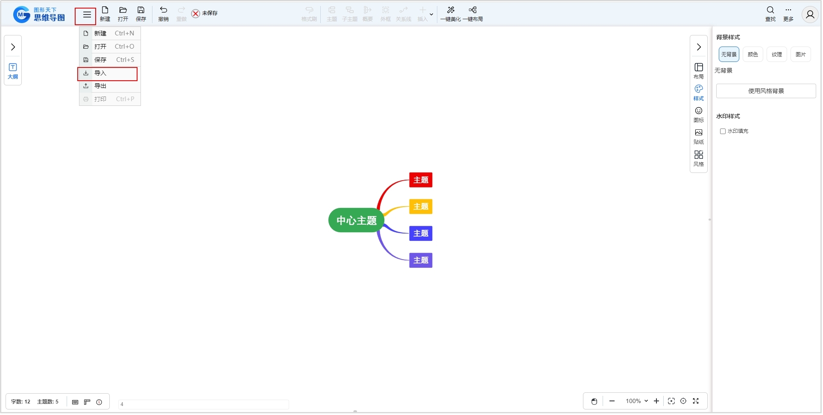Toggle the ruler icon in status bar

coord(87,403)
